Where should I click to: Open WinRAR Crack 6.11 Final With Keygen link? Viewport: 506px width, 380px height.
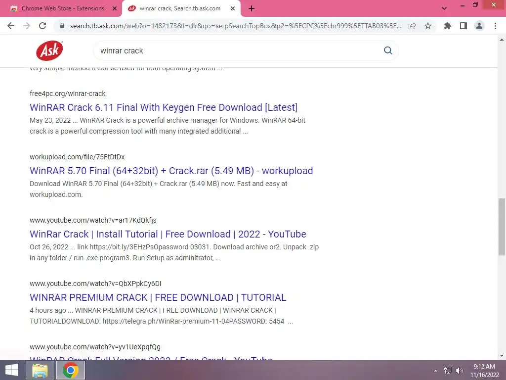coord(163,107)
